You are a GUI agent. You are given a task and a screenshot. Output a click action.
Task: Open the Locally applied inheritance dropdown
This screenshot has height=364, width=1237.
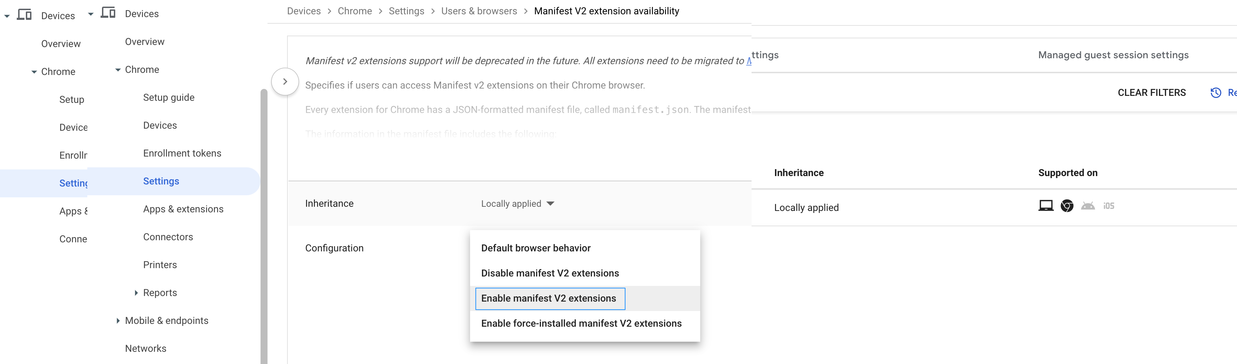[x=518, y=204]
